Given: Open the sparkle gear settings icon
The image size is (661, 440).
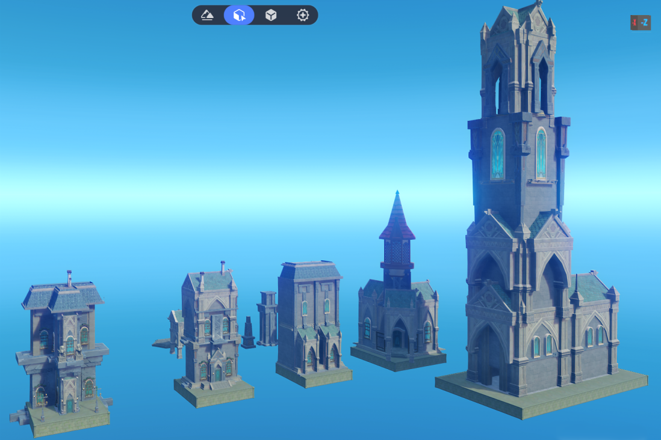Looking at the screenshot, I should click(x=303, y=15).
